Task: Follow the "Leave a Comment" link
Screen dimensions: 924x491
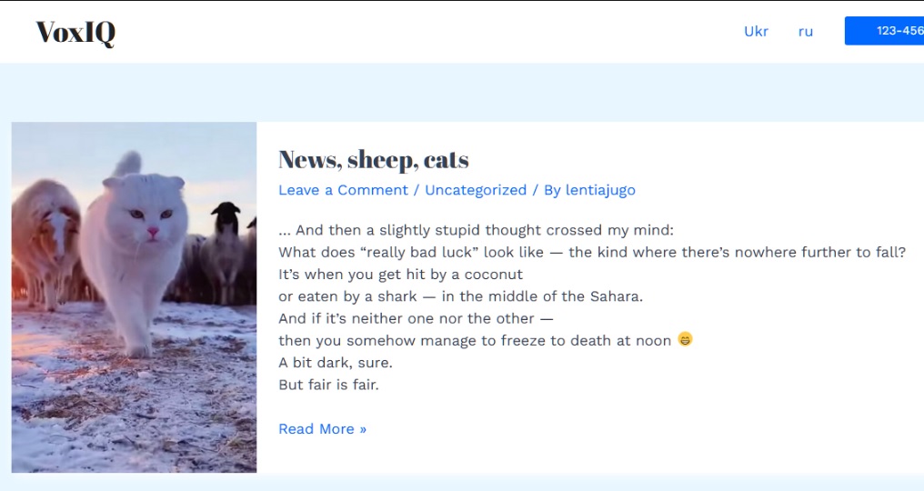Action: [x=343, y=190]
